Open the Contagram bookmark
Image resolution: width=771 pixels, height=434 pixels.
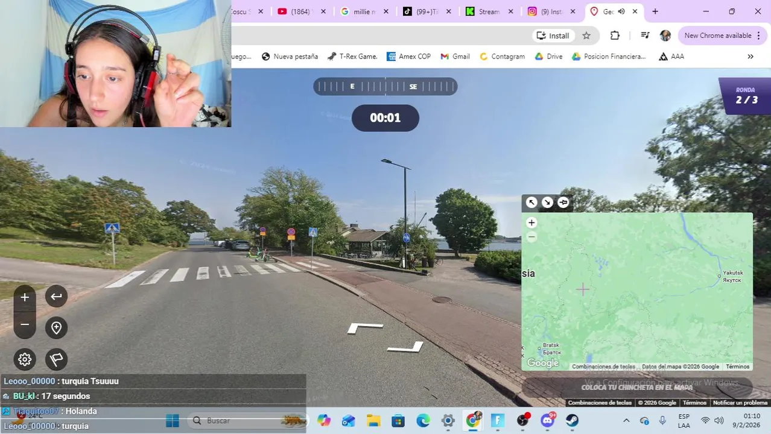[x=502, y=56]
